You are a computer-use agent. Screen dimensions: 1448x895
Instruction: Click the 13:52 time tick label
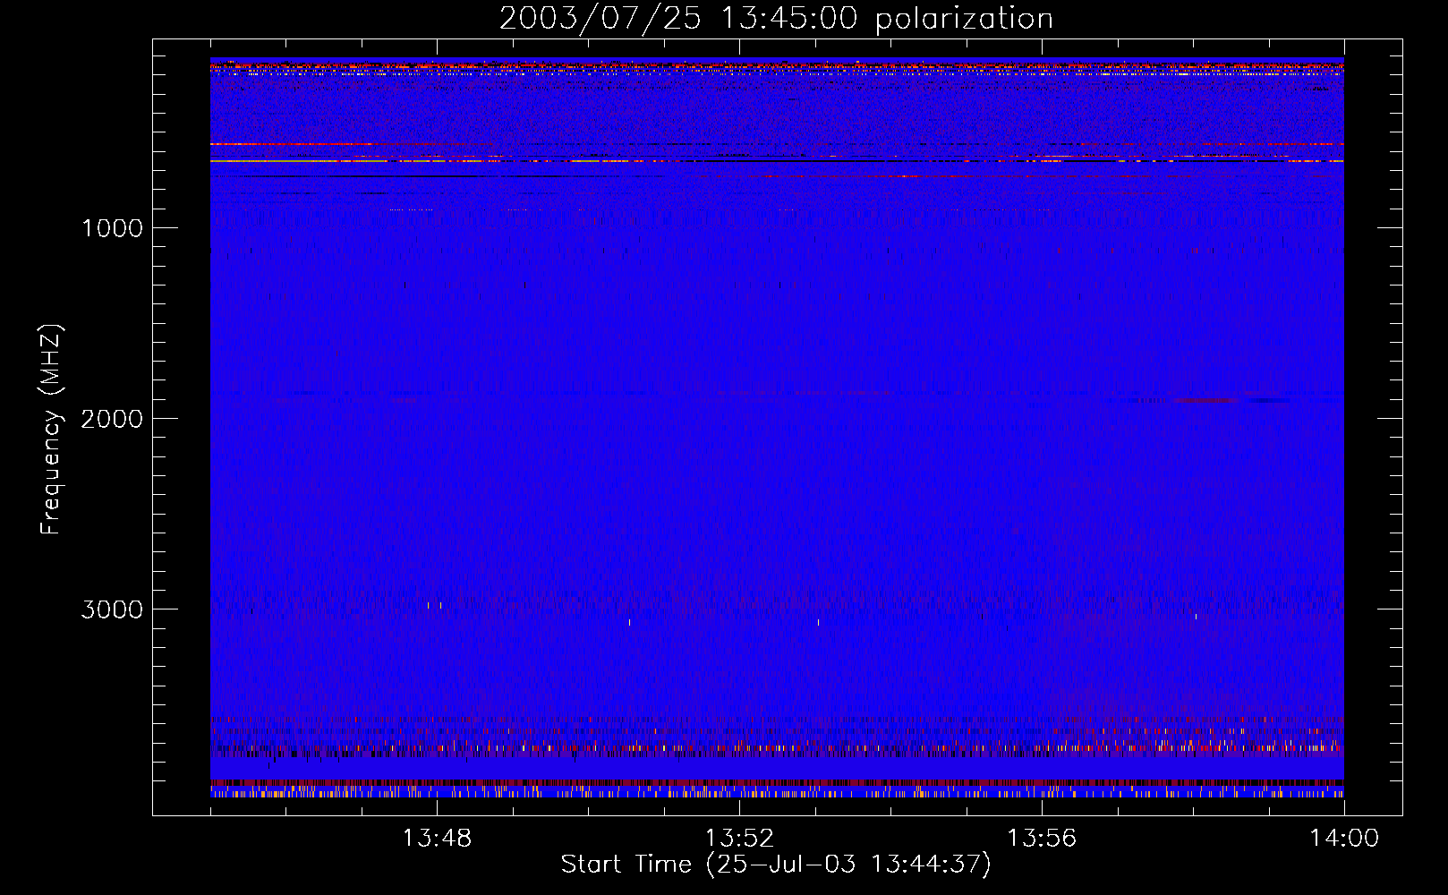pyautogui.click(x=739, y=839)
